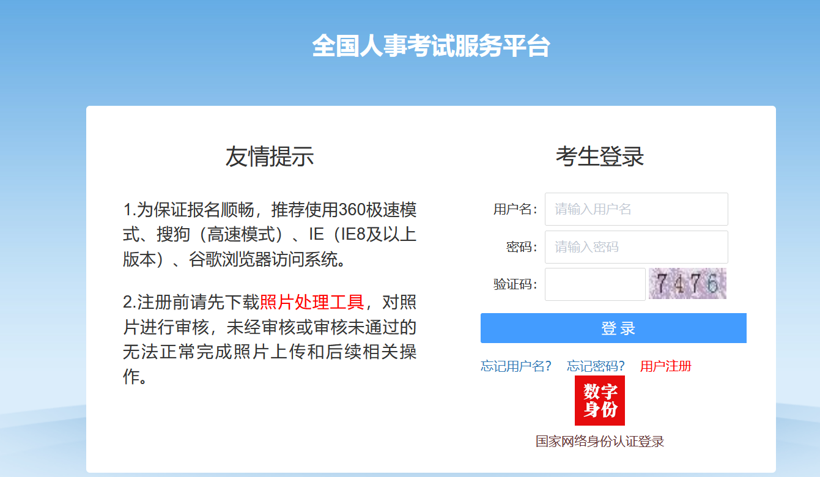Click tip 2 text about 未经审核
820x477 pixels.
[x=269, y=339]
